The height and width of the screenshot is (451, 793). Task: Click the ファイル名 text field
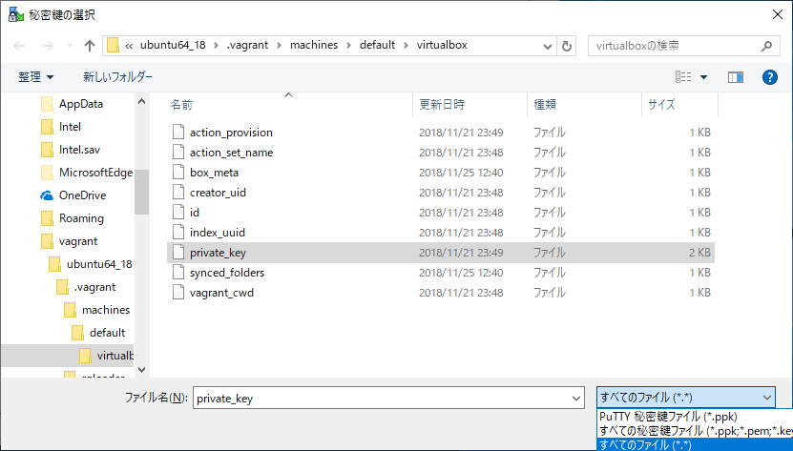[381, 398]
